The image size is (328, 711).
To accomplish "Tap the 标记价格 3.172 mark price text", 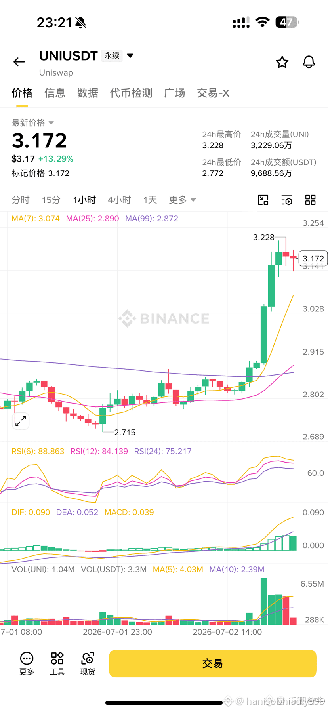I will (x=40, y=173).
